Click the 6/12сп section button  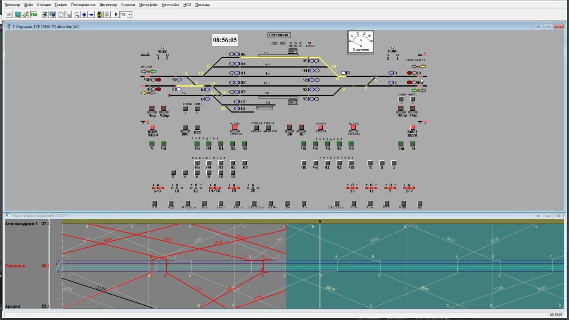(x=188, y=204)
